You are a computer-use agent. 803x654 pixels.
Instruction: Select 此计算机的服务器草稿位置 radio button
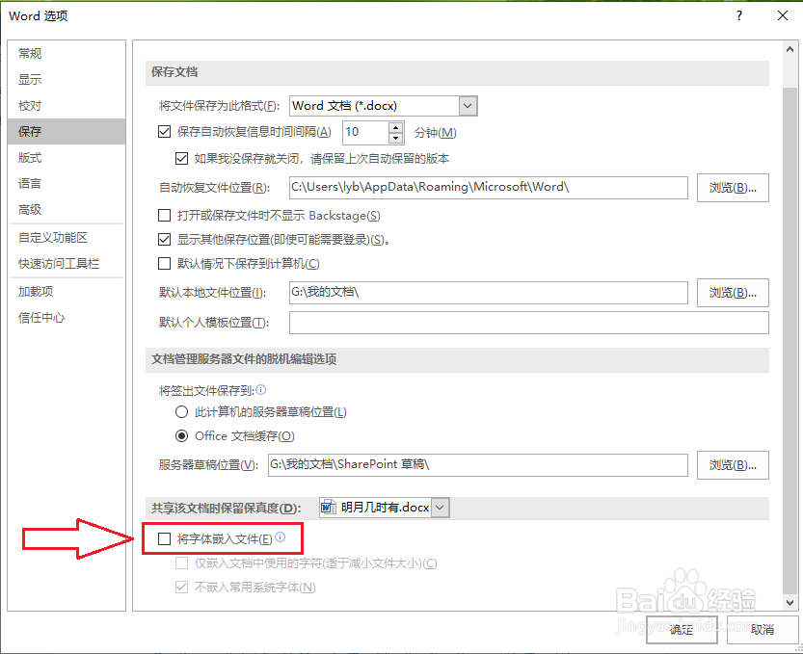180,412
